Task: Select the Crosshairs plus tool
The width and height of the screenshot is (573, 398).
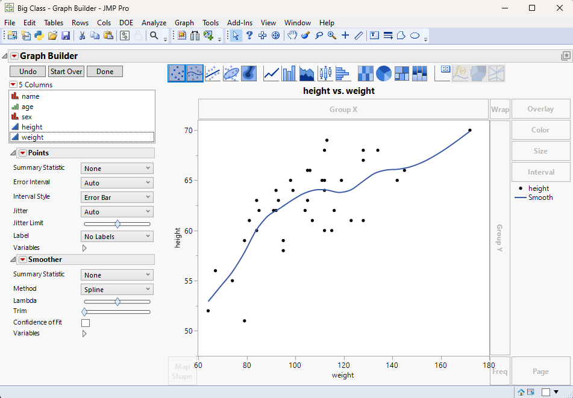Action: pos(345,36)
